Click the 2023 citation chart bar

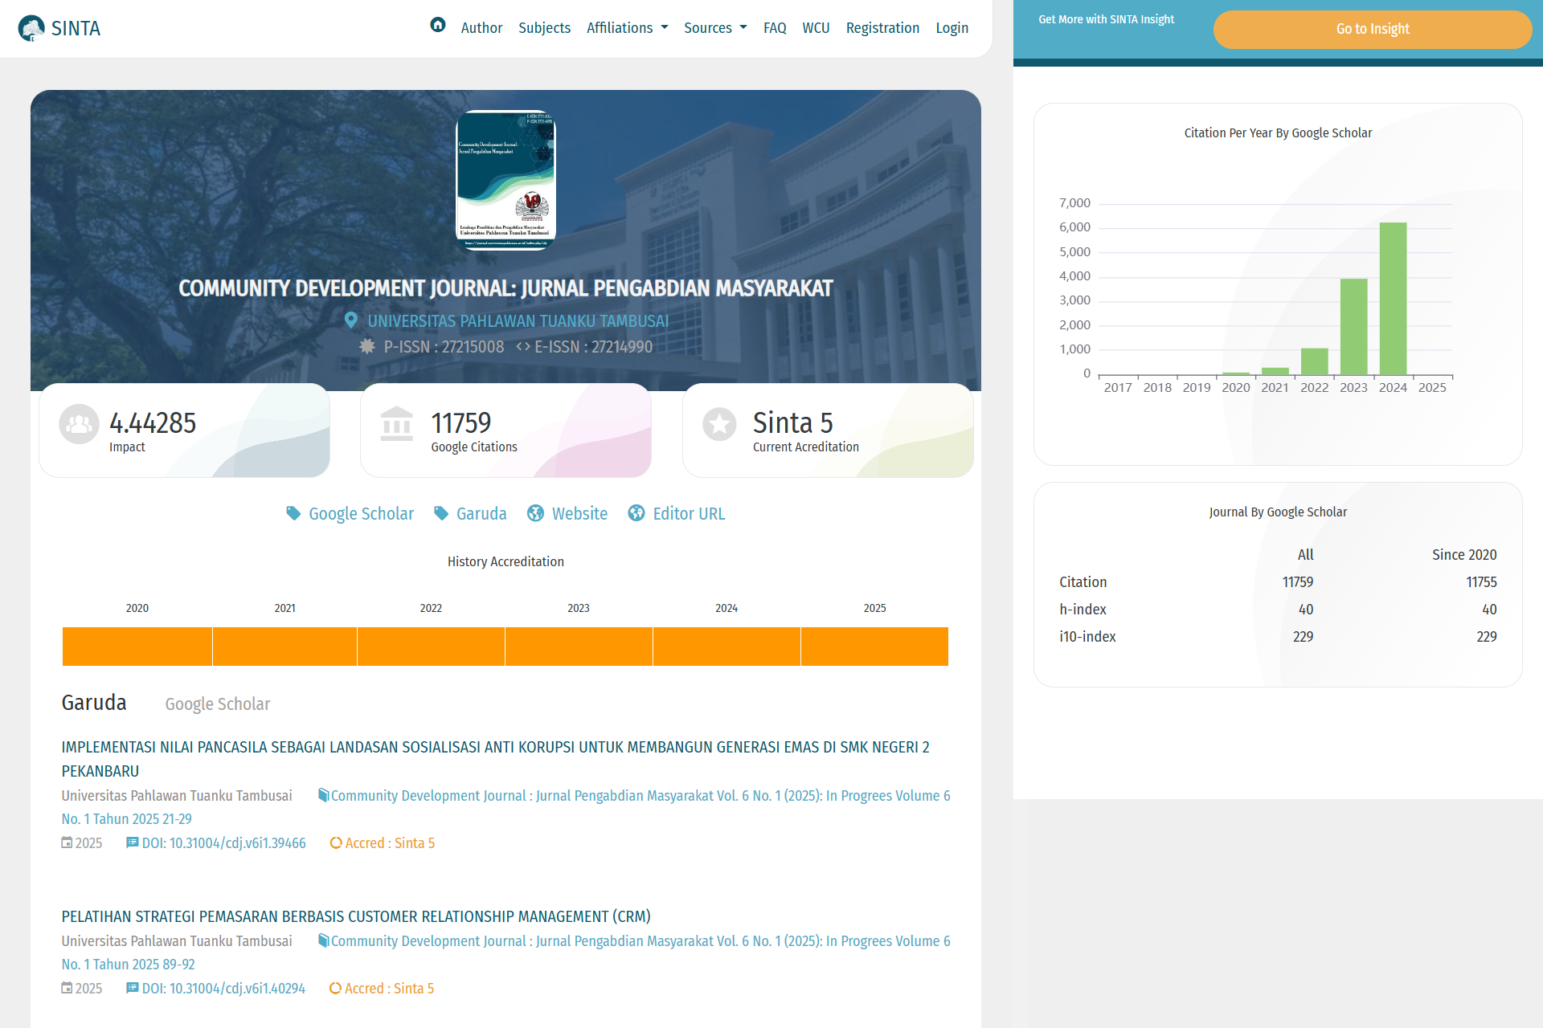point(1353,327)
